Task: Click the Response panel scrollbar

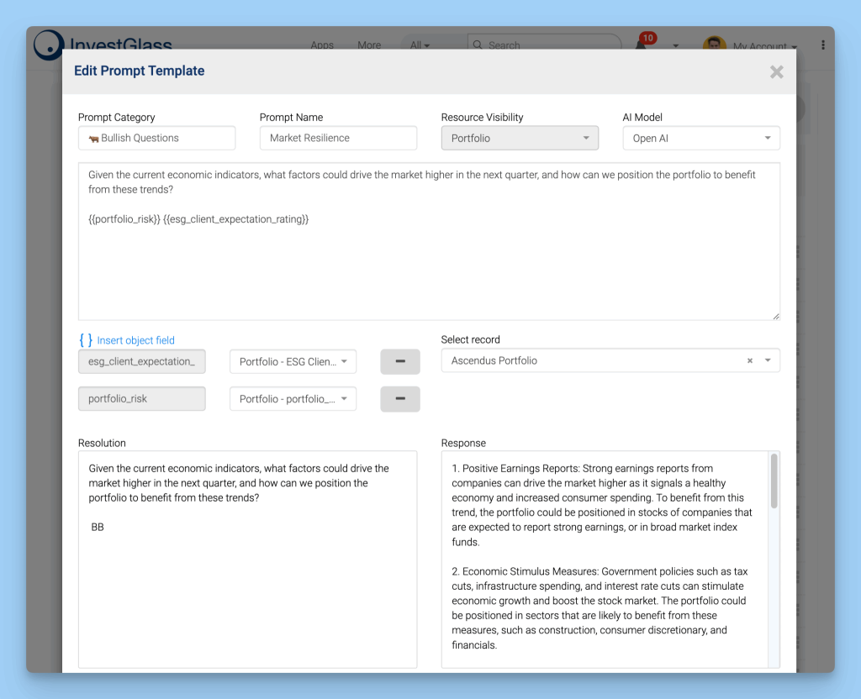Action: coord(774,482)
